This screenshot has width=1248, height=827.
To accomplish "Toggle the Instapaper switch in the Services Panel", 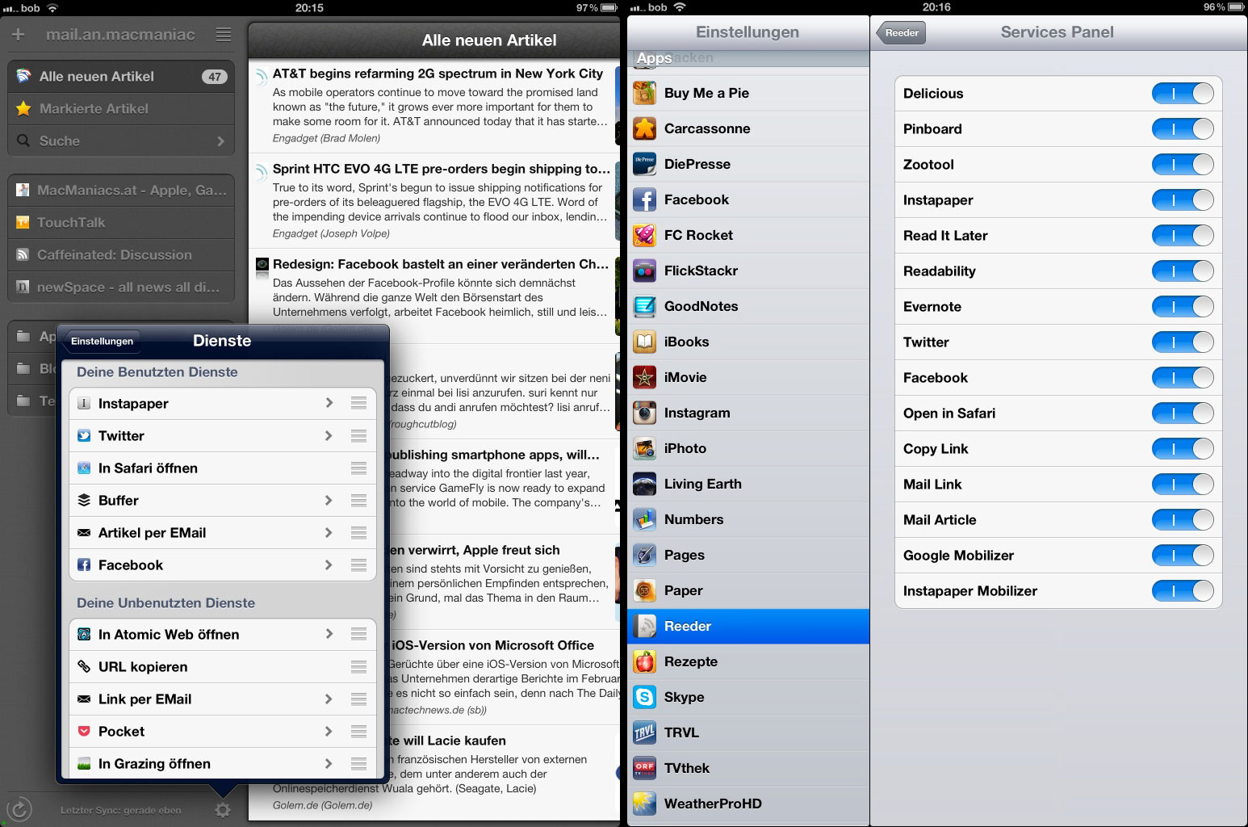I will (x=1183, y=200).
